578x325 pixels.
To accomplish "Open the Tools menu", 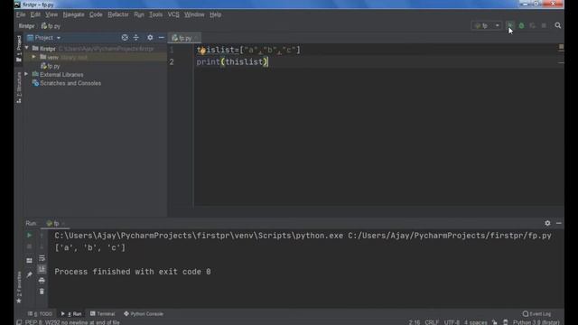I will click(x=155, y=14).
